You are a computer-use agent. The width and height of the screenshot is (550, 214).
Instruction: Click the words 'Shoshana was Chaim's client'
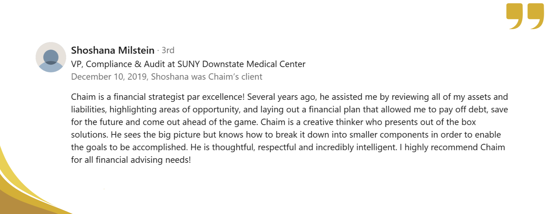[x=207, y=77]
